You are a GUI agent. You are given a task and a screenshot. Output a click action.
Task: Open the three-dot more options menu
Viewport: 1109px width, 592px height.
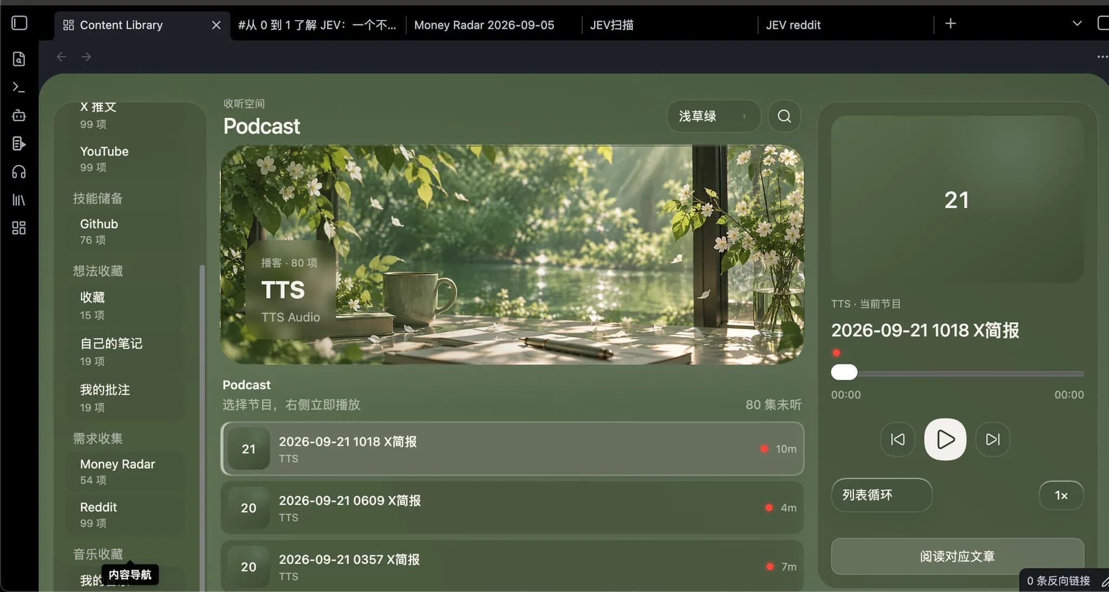click(1102, 57)
